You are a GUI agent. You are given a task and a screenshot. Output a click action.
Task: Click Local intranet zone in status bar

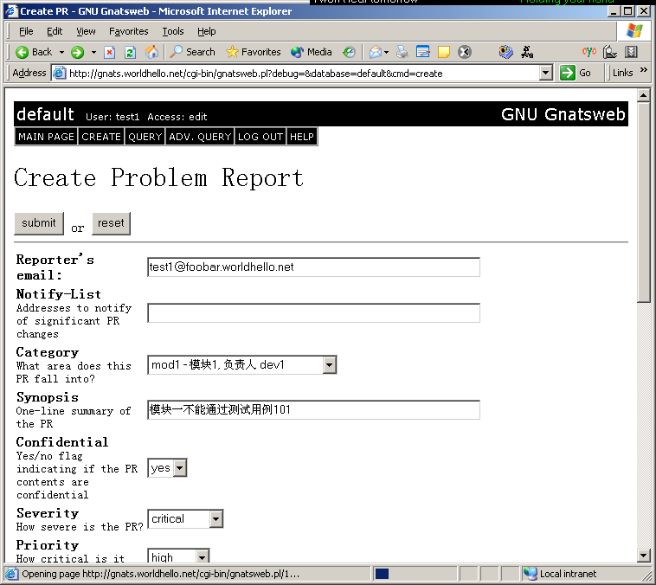(x=561, y=574)
